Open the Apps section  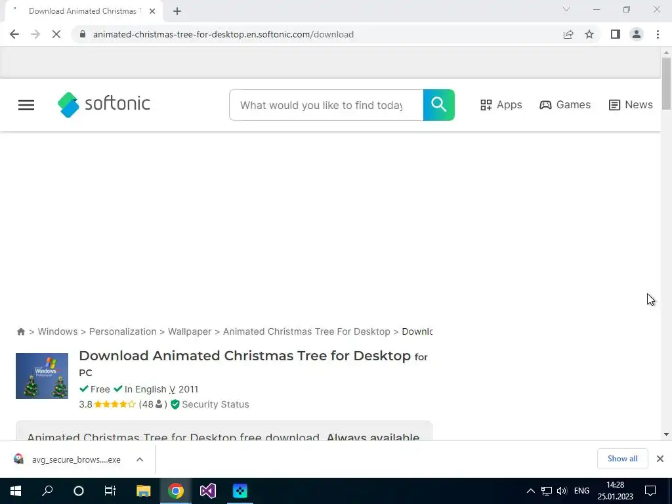[501, 105]
